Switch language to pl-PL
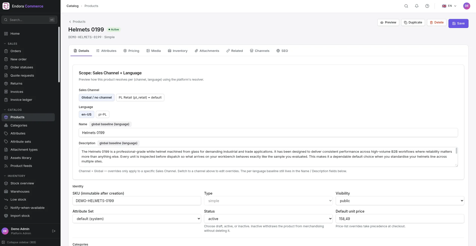The image size is (476, 246). pos(103,115)
